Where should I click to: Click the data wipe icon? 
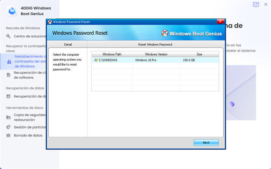(x=9, y=135)
